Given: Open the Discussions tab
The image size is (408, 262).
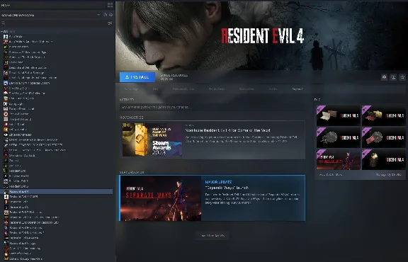Looking at the screenshot, I should coord(246,89).
